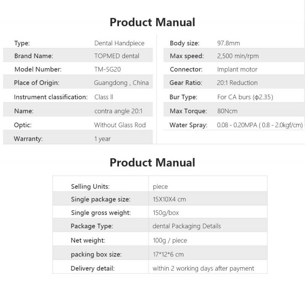The image size is (305, 301).
Task: Select the Max Torque 80Ncm value
Action: point(227,111)
